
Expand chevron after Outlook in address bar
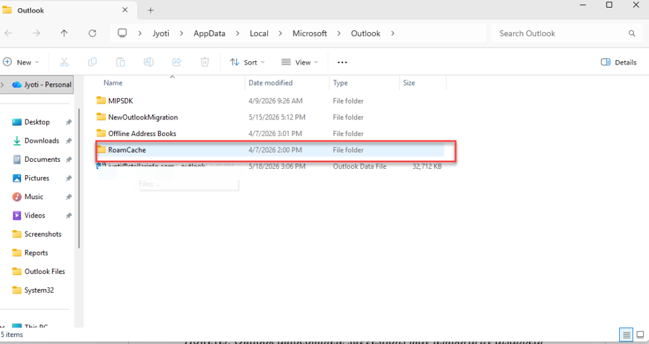[x=392, y=34]
